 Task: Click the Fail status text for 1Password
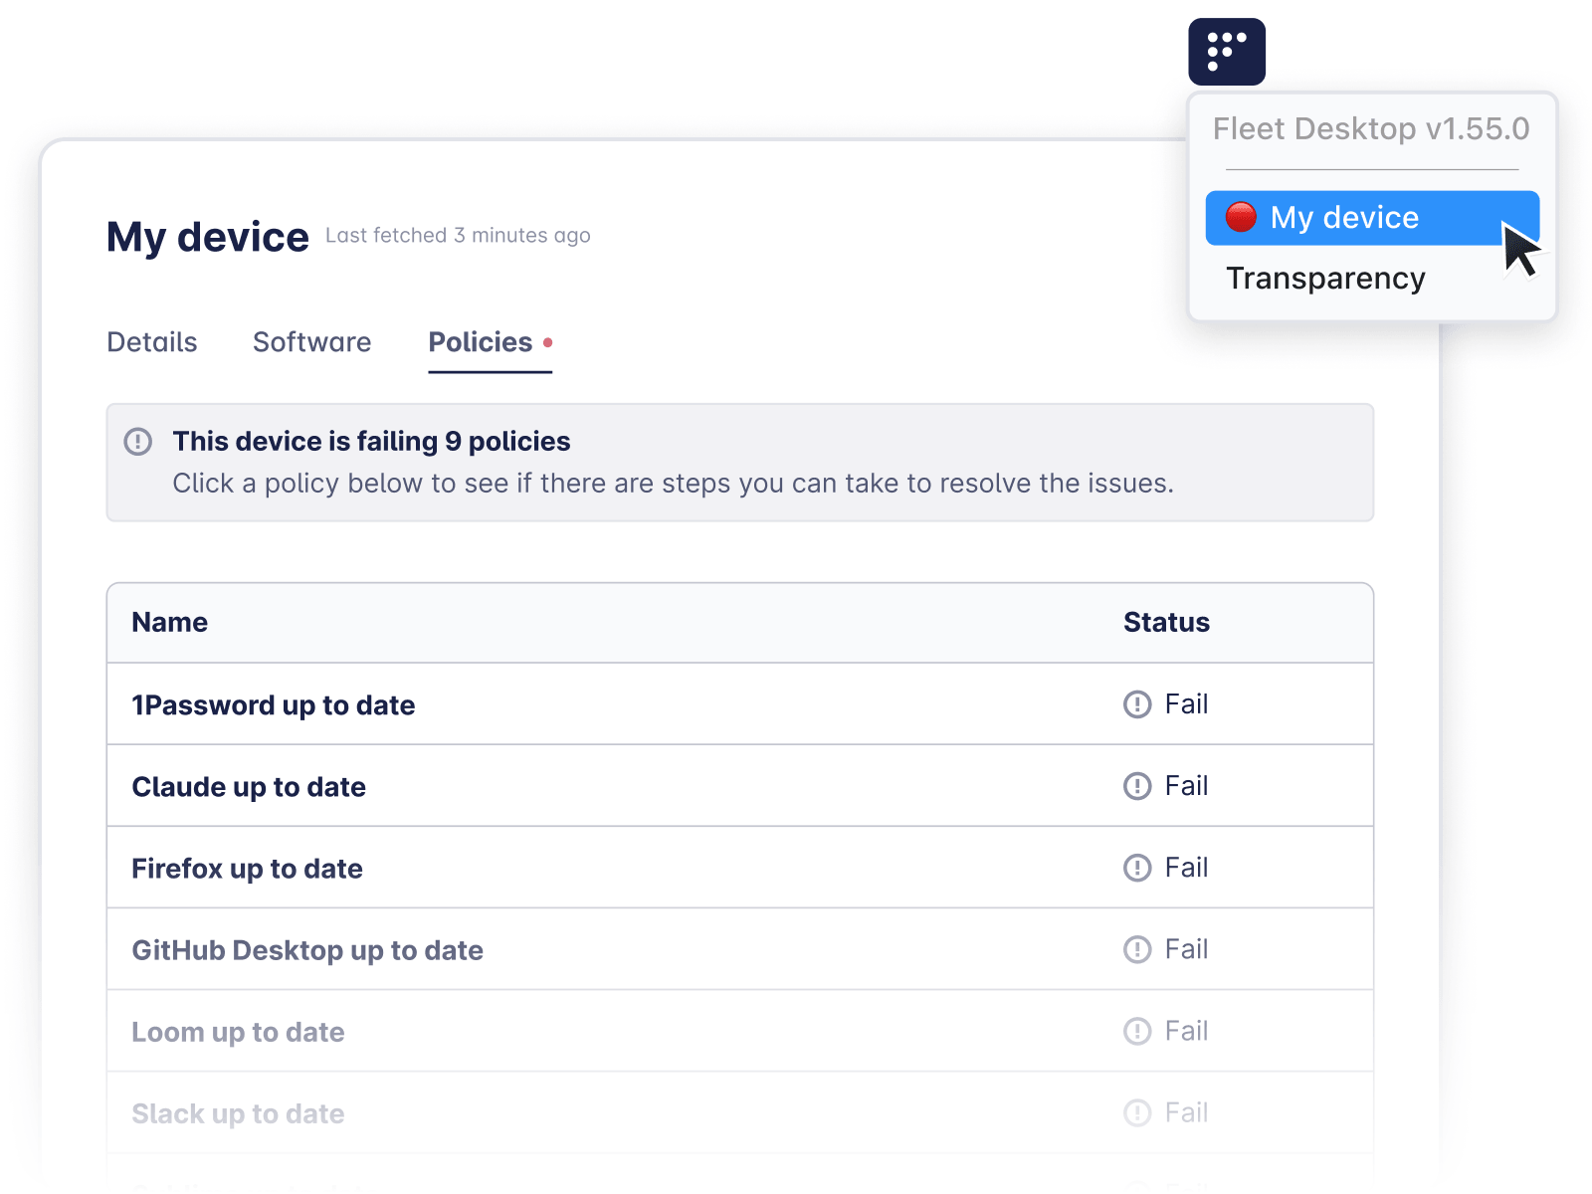1187,704
